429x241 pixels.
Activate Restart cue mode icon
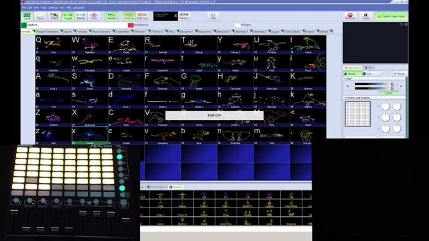(80, 16)
